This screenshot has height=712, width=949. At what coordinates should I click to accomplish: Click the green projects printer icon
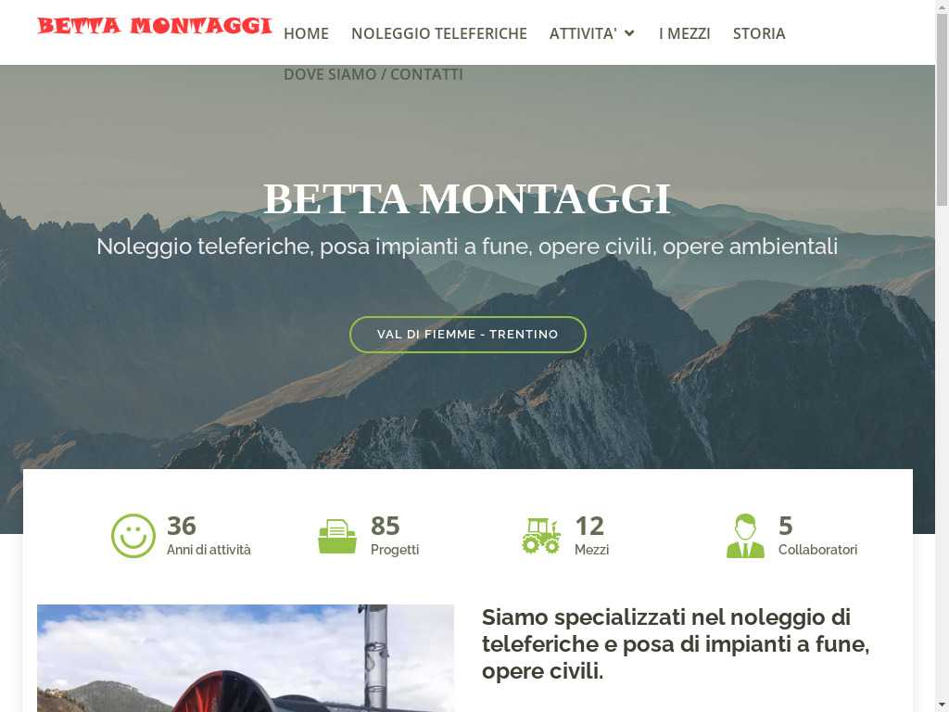click(x=337, y=537)
